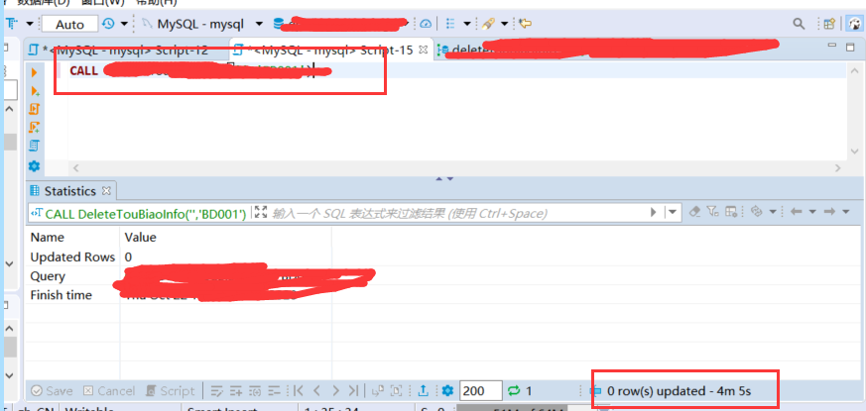Close the Statistics tab
The image size is (866, 411).
point(106,191)
